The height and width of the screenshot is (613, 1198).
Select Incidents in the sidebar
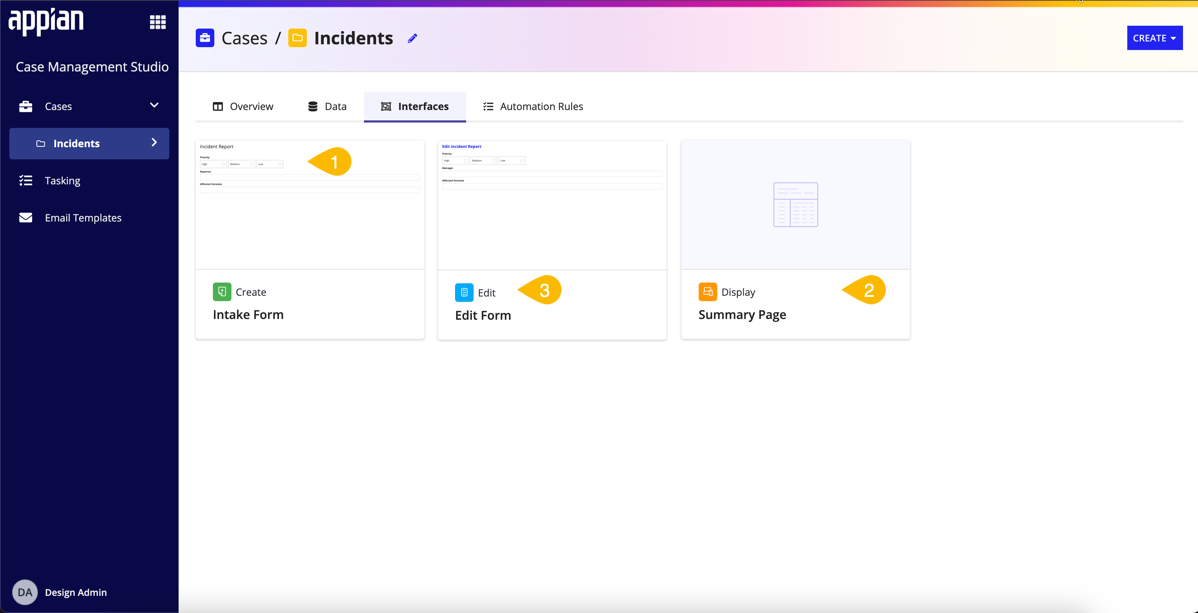click(x=89, y=143)
